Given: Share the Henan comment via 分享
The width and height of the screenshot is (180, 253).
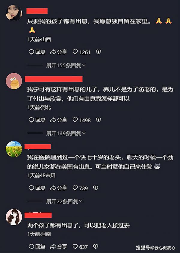Looking at the screenshot, I should (x=58, y=247).
